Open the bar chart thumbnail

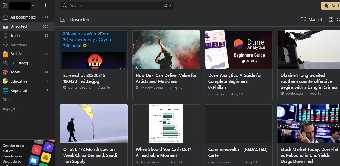pos(166,124)
